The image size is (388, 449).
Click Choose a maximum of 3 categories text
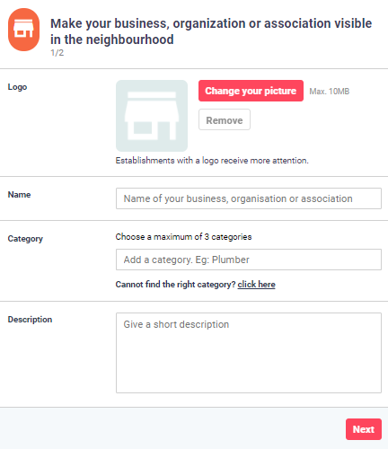click(183, 237)
